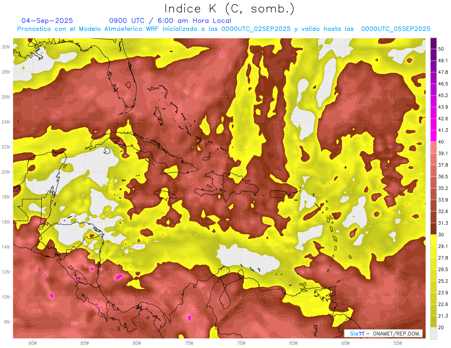Select the 26N latitude label
This screenshot has width=451, height=348.
pyautogui.click(x=6, y=97)
